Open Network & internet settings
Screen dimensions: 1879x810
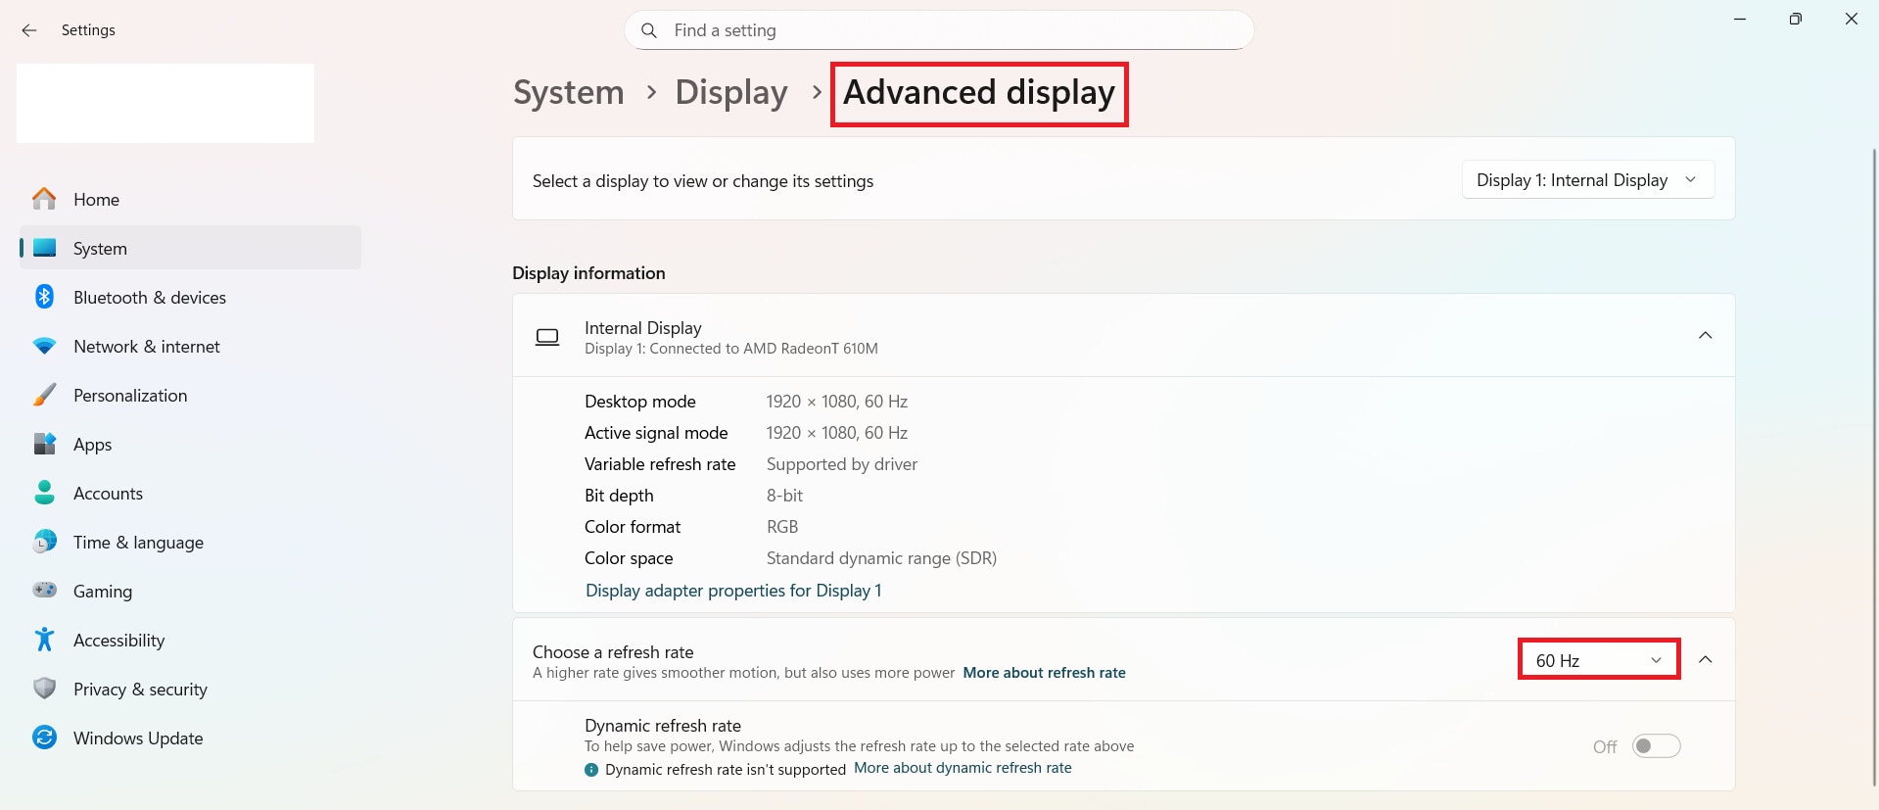[190, 346]
